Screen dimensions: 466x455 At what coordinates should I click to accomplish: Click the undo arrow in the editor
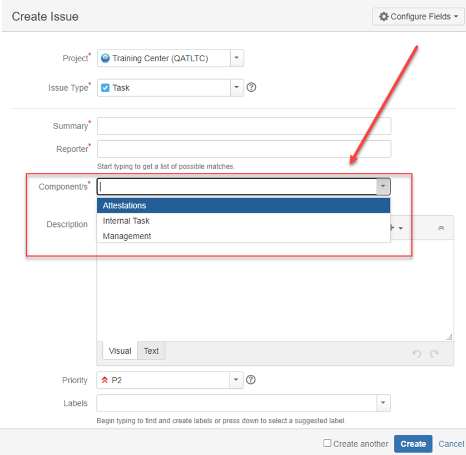[417, 353]
